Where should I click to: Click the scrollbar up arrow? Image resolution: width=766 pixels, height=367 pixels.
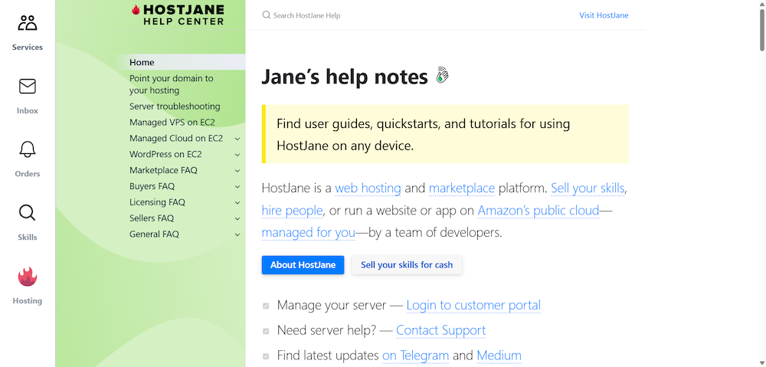(x=761, y=4)
